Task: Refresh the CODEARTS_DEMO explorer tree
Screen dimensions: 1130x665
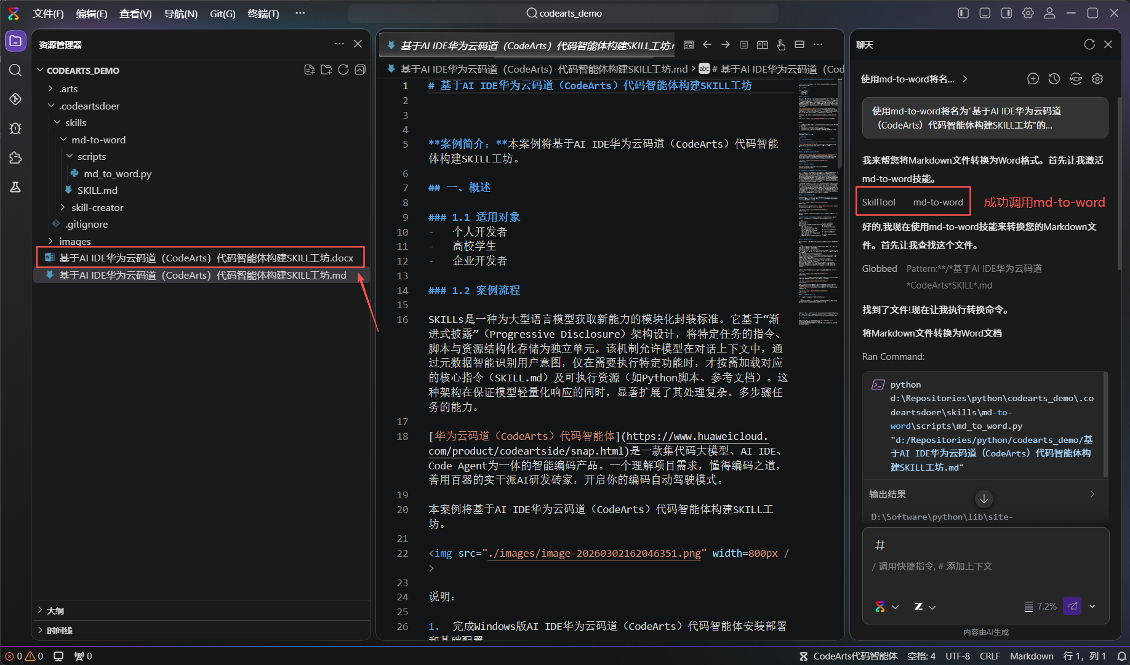Action: point(343,70)
